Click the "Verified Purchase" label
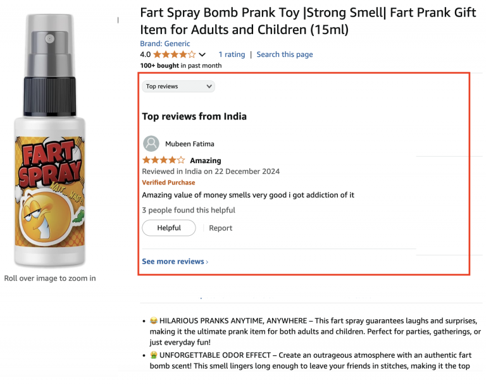Viewport: 486px width, 385px height. 168,183
